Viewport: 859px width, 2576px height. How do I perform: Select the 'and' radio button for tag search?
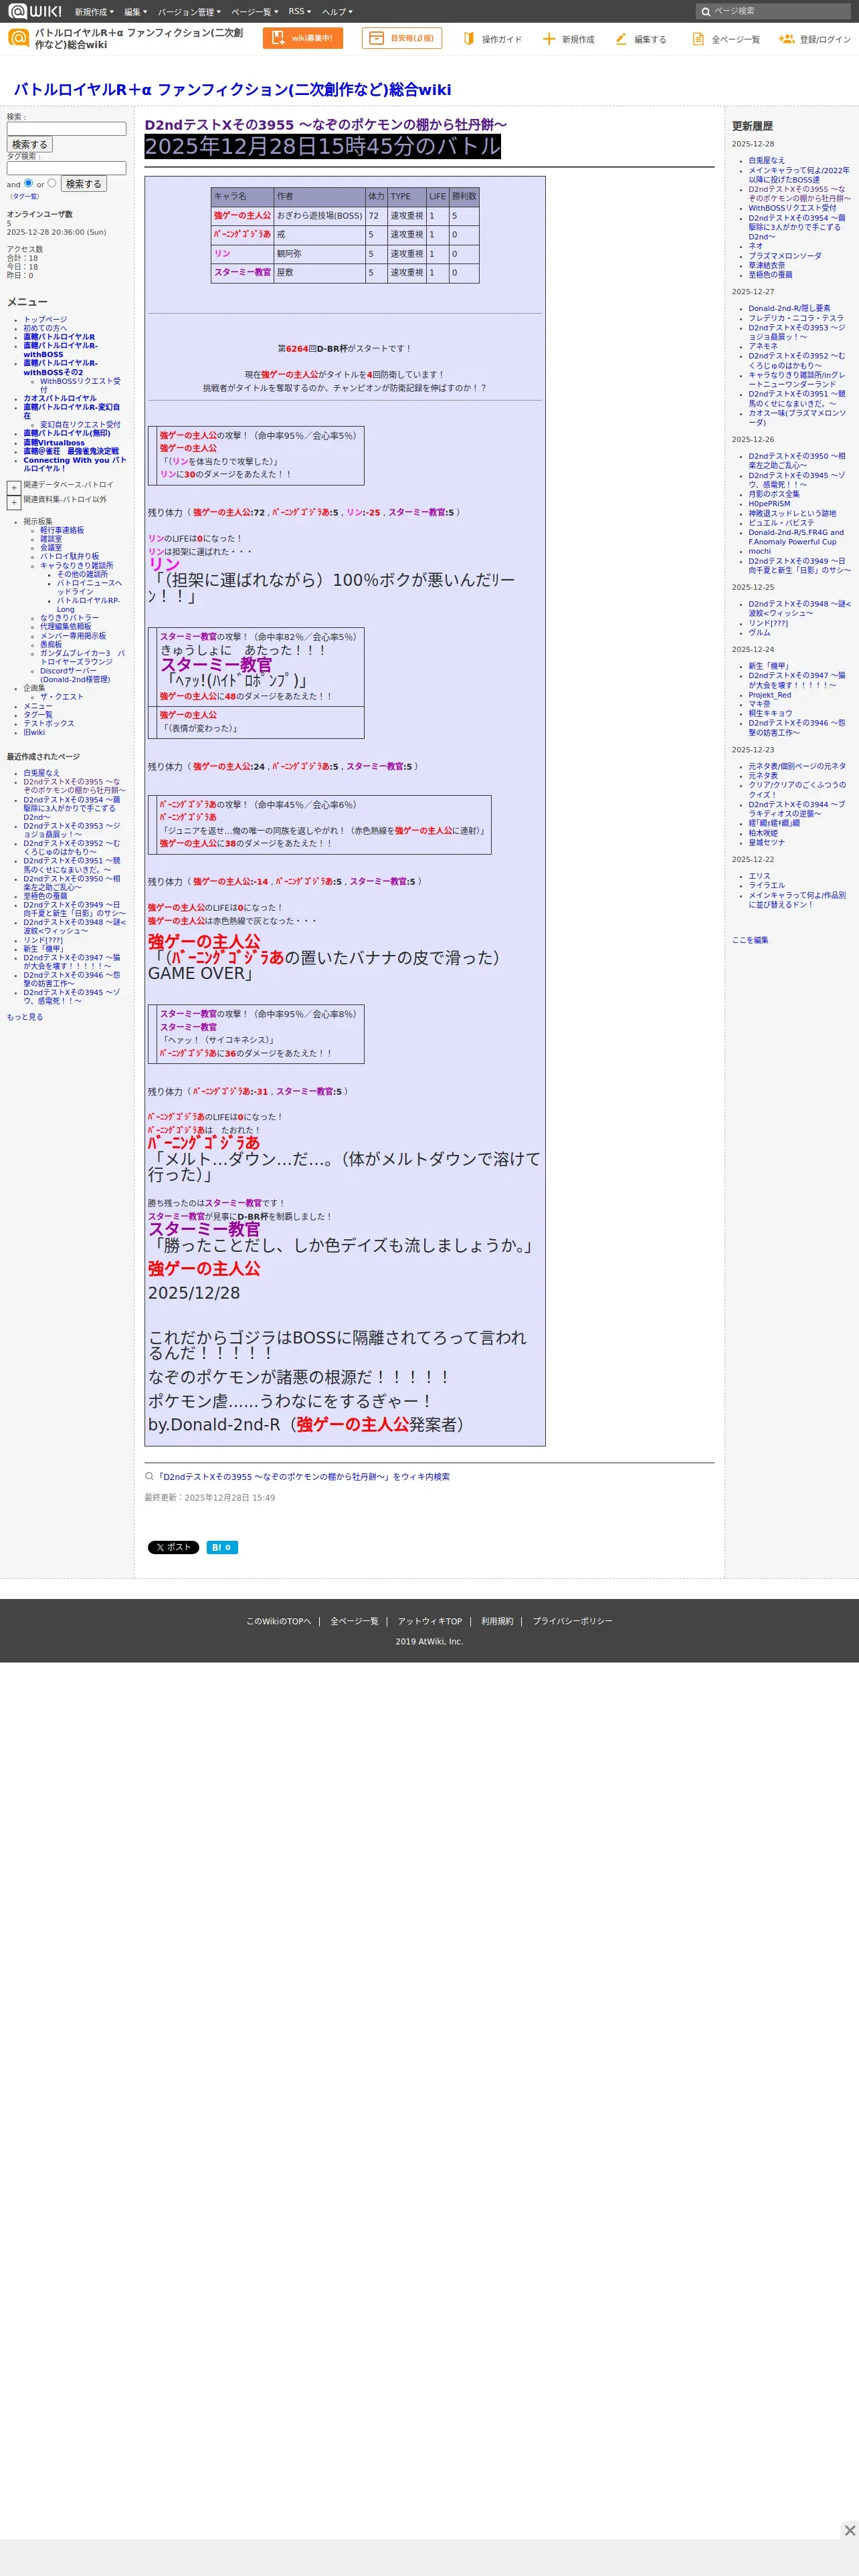click(28, 183)
